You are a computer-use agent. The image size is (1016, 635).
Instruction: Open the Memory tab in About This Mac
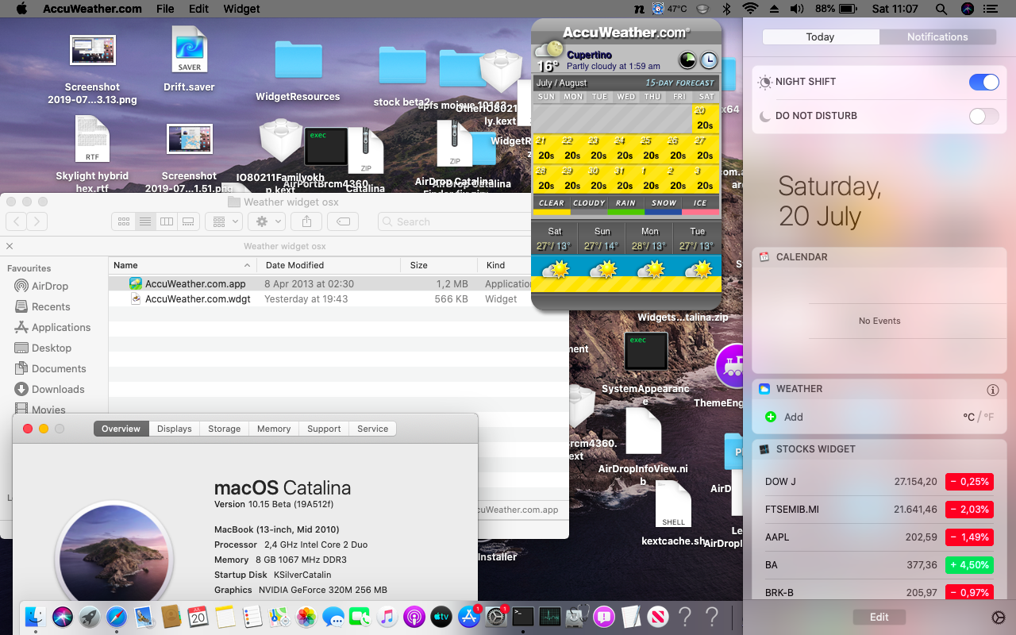pos(274,429)
